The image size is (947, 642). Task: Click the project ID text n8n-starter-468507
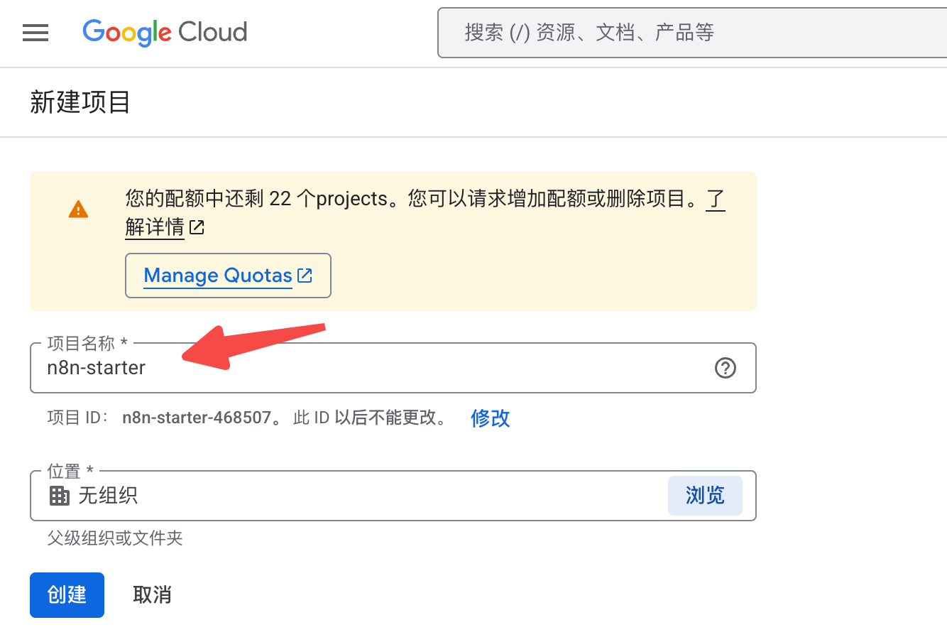[197, 418]
